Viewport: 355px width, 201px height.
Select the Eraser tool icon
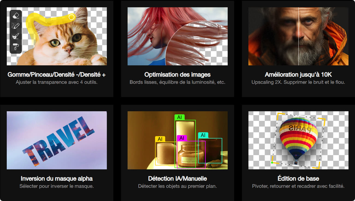coord(16,16)
